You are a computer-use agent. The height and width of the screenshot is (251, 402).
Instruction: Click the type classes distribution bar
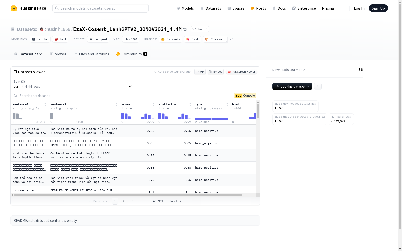(x=212, y=119)
